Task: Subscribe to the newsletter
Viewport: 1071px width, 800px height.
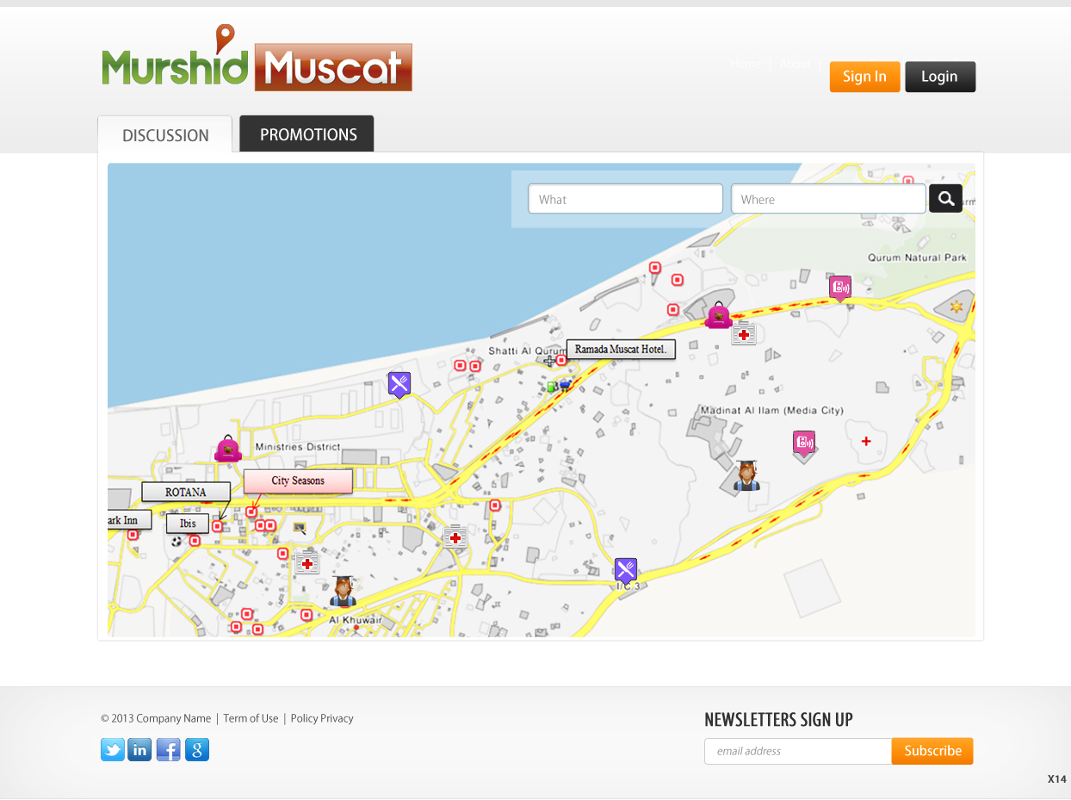Action: 932,751
